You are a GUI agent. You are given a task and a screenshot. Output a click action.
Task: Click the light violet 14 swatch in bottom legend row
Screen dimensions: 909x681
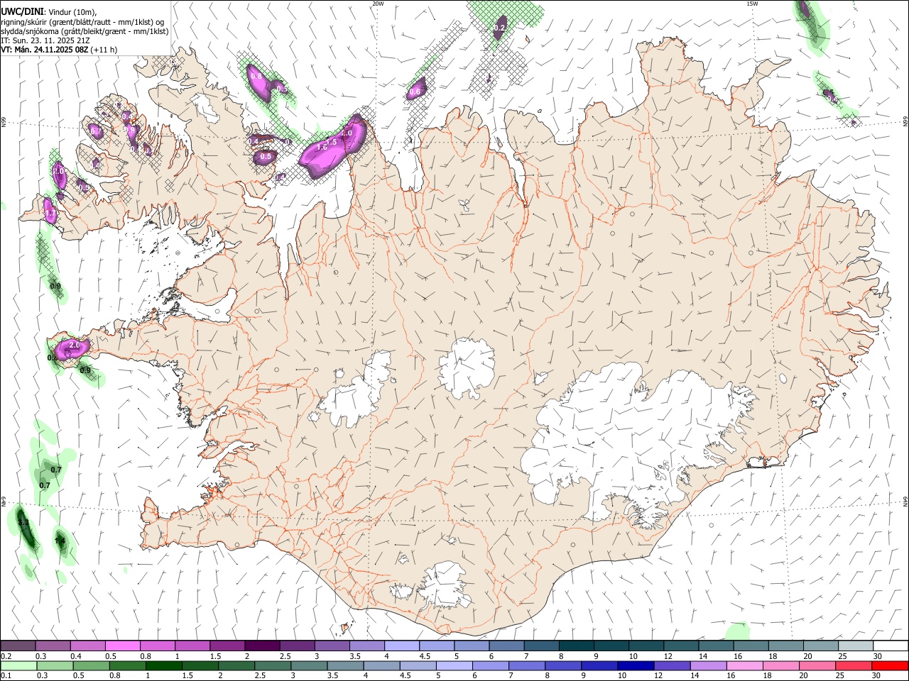(708, 665)
